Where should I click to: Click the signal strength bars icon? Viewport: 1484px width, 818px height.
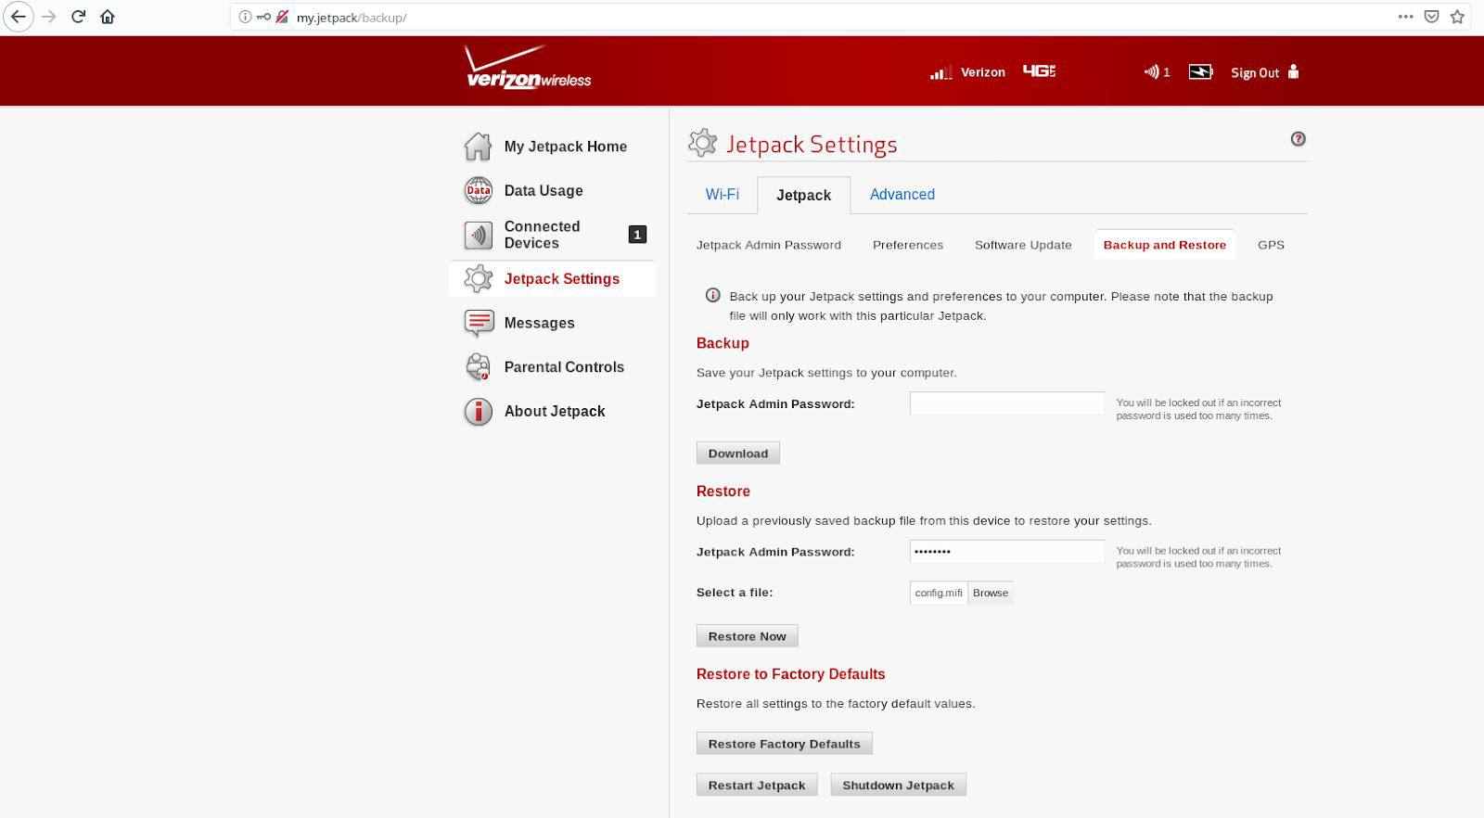point(940,72)
